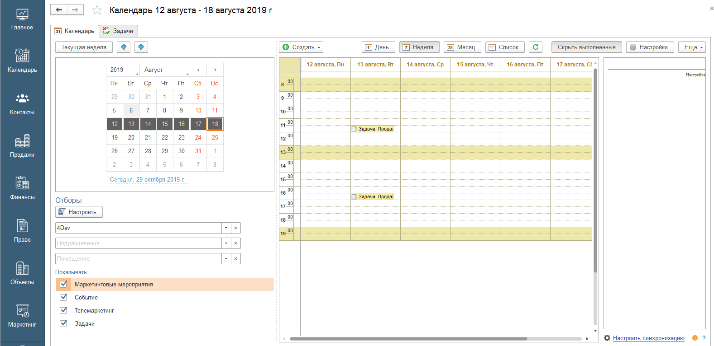Viewport: 714px width, 346px height.
Task: Open the Финансы sidebar section
Action: pos(22,188)
